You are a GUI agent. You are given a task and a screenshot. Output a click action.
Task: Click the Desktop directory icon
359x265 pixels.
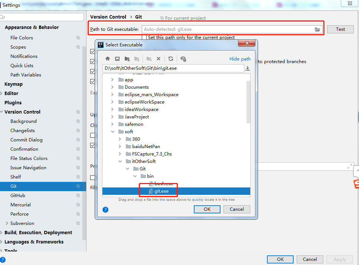point(117,59)
